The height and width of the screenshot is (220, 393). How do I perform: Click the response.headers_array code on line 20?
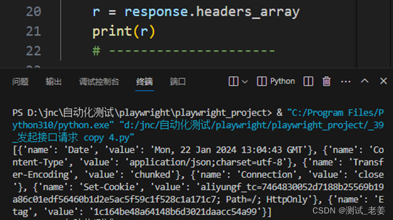[212, 12]
